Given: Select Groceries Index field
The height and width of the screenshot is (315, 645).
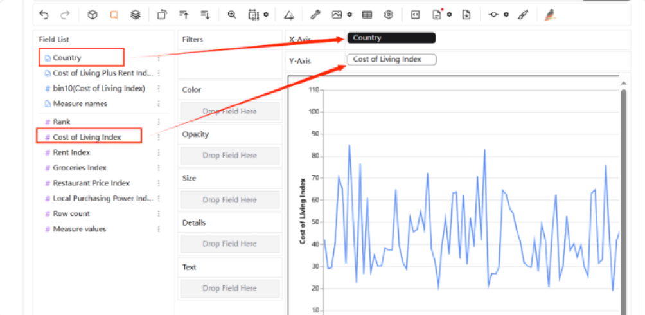Looking at the screenshot, I should (x=76, y=168).
